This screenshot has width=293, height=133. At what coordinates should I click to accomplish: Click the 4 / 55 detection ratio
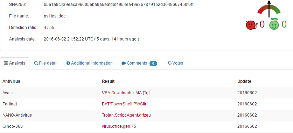pyautogui.click(x=49, y=28)
